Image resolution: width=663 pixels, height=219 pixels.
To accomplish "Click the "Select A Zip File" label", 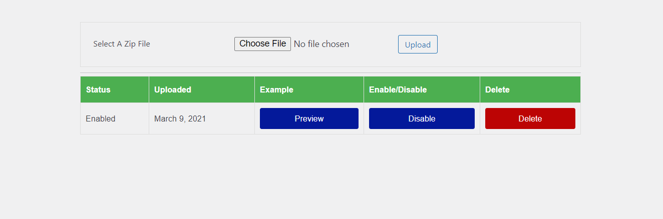I will point(122,44).
